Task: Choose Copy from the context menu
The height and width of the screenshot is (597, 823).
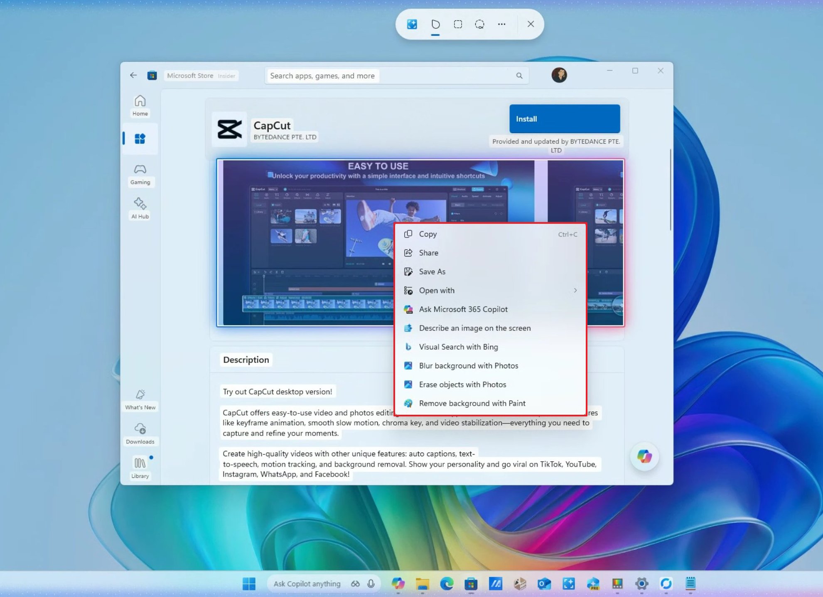Action: coord(428,234)
